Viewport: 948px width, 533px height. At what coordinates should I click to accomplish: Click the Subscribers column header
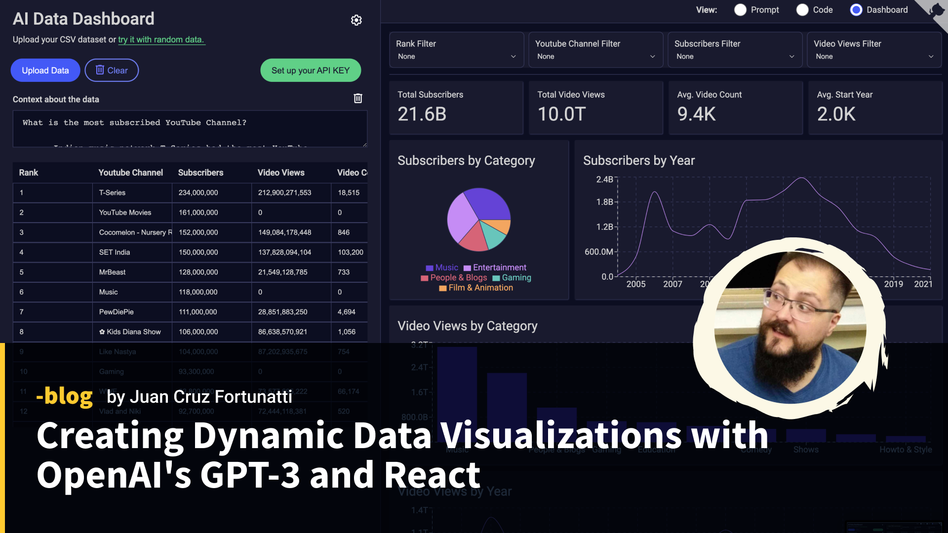coord(200,173)
